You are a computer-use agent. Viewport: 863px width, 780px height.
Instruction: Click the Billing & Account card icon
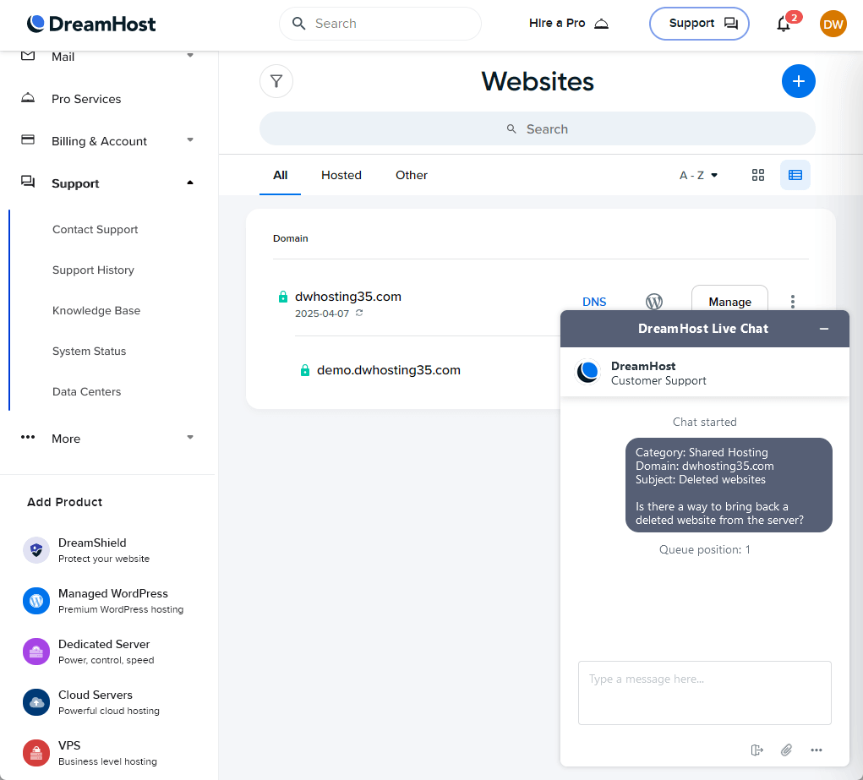pos(28,139)
